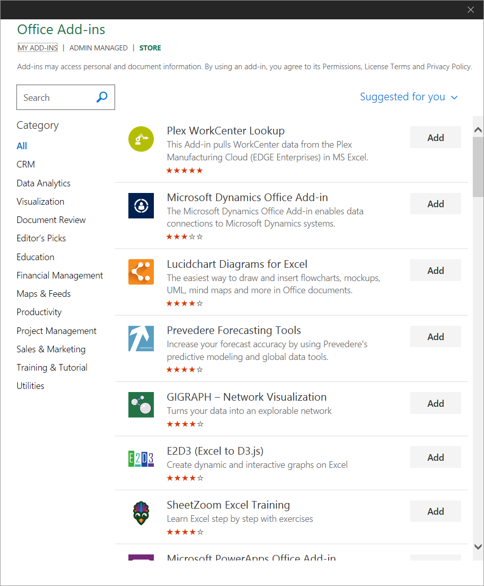
Task: Switch to the ADMIN MANAGED tab
Action: [98, 47]
